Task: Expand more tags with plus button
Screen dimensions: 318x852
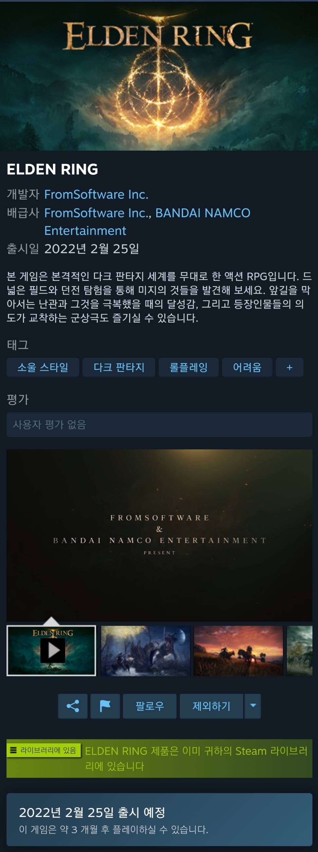Action: (290, 367)
